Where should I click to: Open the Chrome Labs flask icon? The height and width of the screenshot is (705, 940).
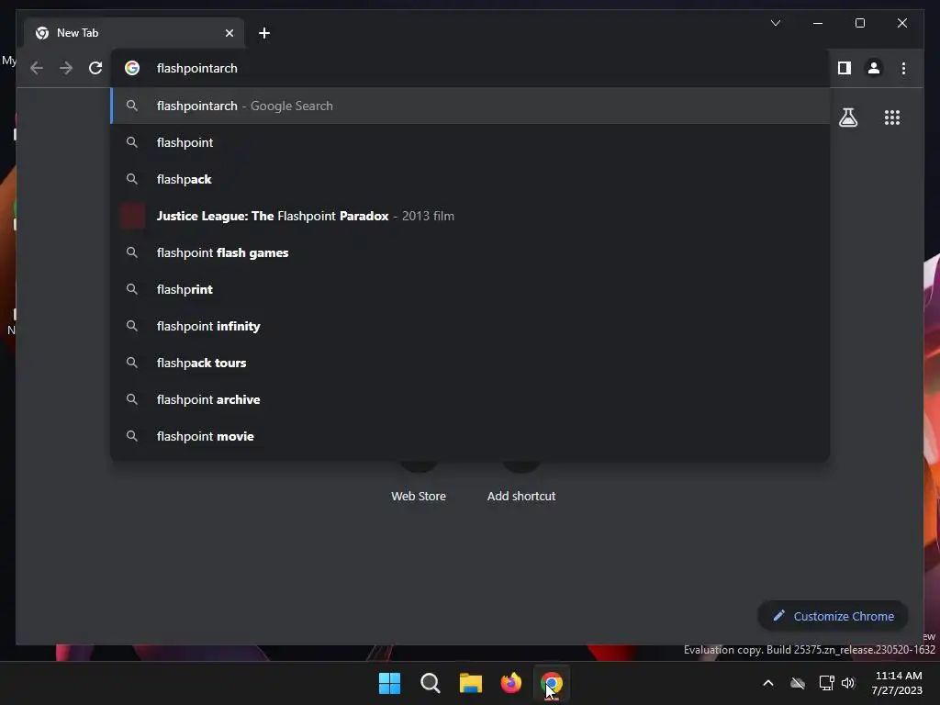847,117
